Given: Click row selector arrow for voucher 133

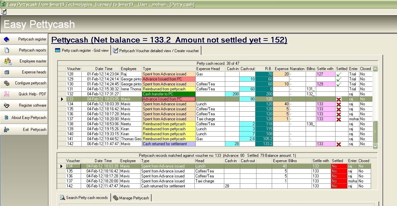Looking at the screenshot, I should [62, 99].
